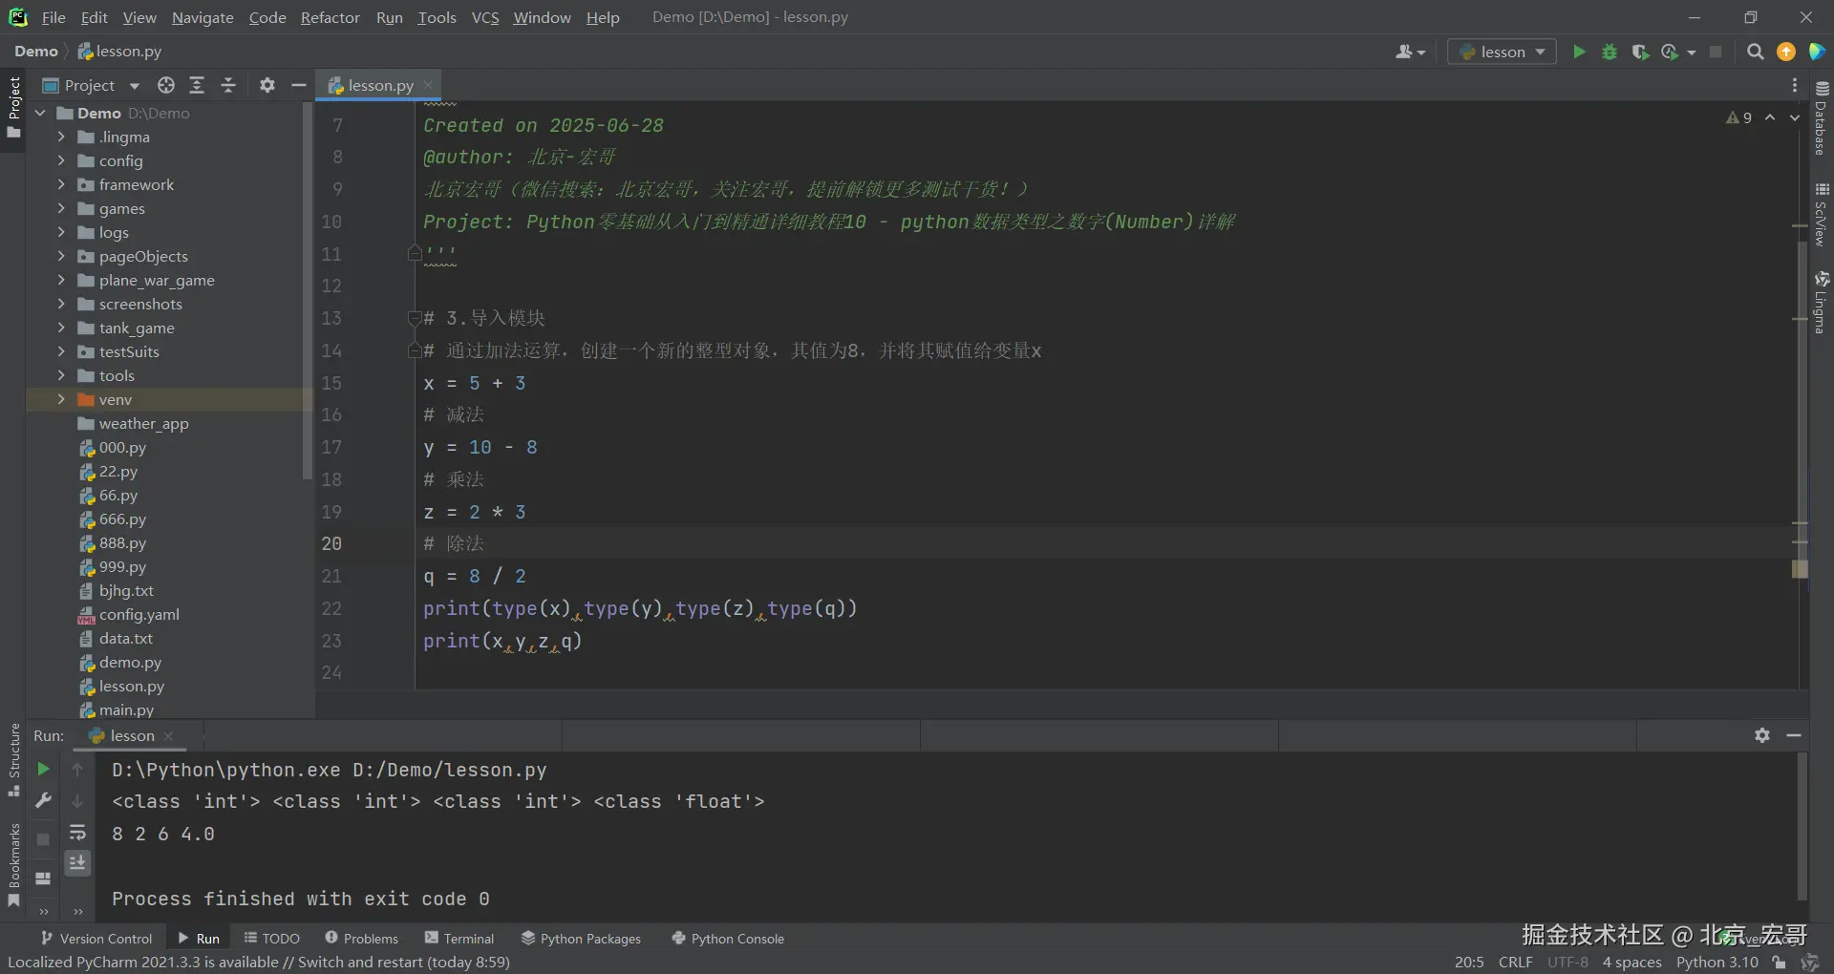The image size is (1834, 974).
Task: Rerun lesson in the Run panel
Action: click(x=43, y=769)
